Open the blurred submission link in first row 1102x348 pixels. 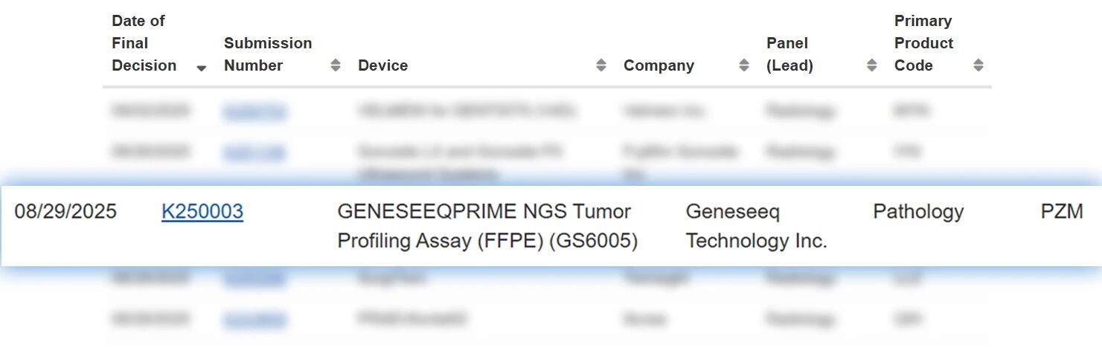tap(254, 112)
